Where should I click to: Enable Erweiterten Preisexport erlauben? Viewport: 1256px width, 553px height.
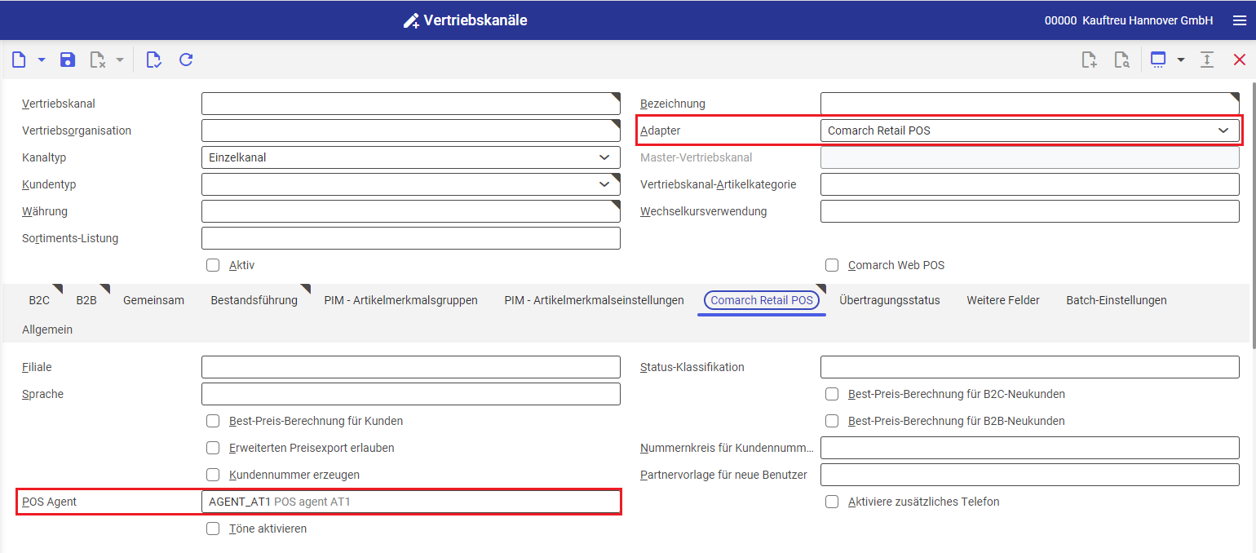pyautogui.click(x=214, y=448)
